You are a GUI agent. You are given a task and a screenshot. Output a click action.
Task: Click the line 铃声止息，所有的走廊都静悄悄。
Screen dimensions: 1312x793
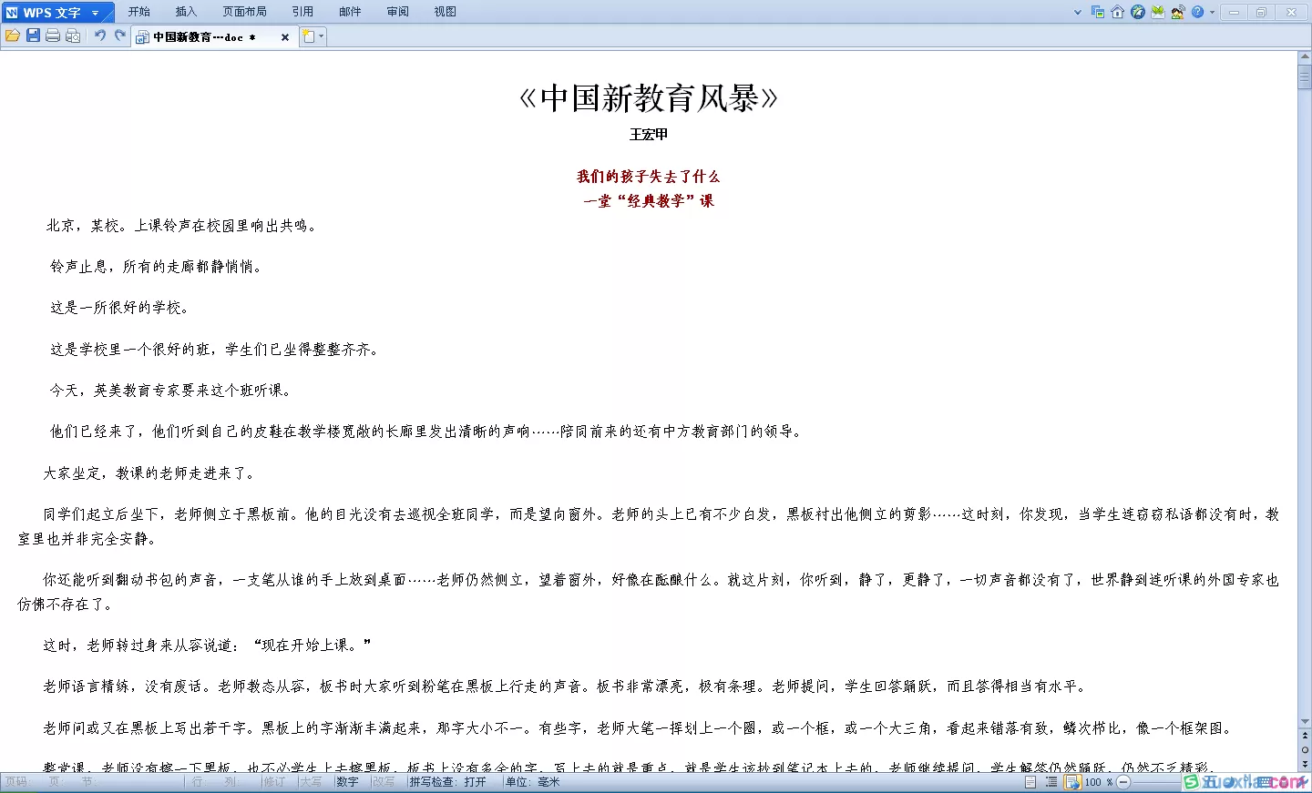(157, 267)
